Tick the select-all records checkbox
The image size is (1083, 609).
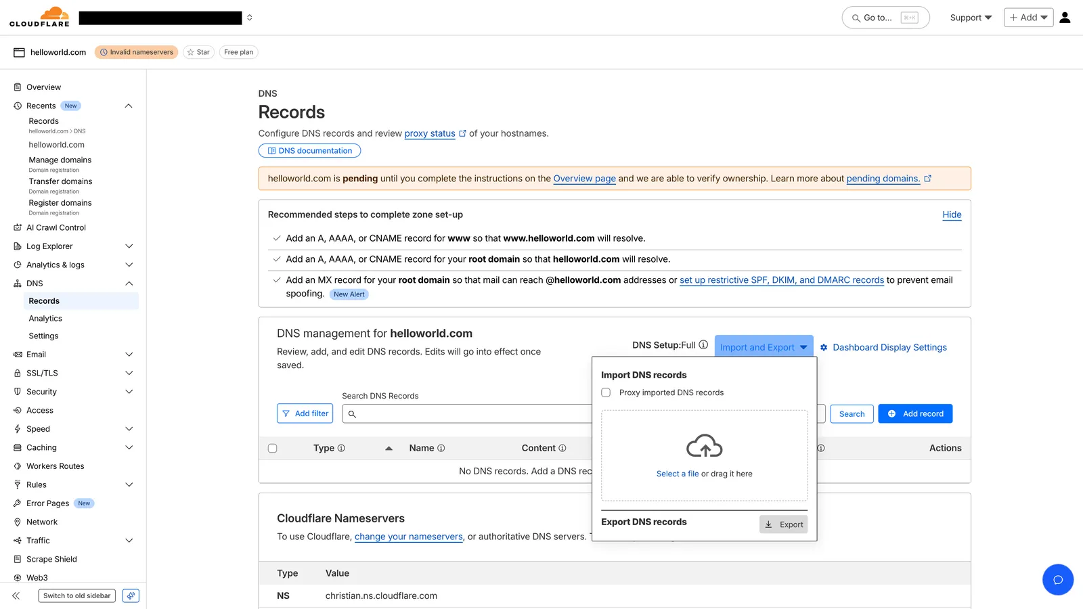273,448
